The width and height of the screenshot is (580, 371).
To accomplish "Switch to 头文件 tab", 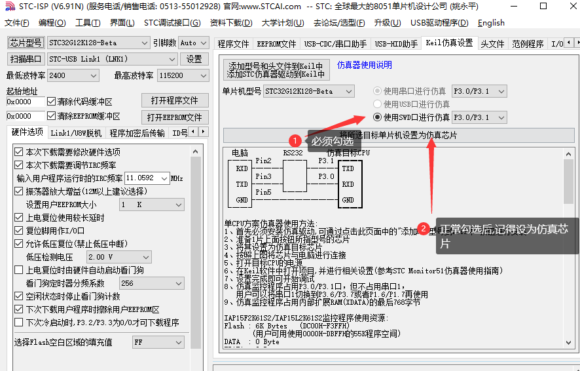I will 492,44.
